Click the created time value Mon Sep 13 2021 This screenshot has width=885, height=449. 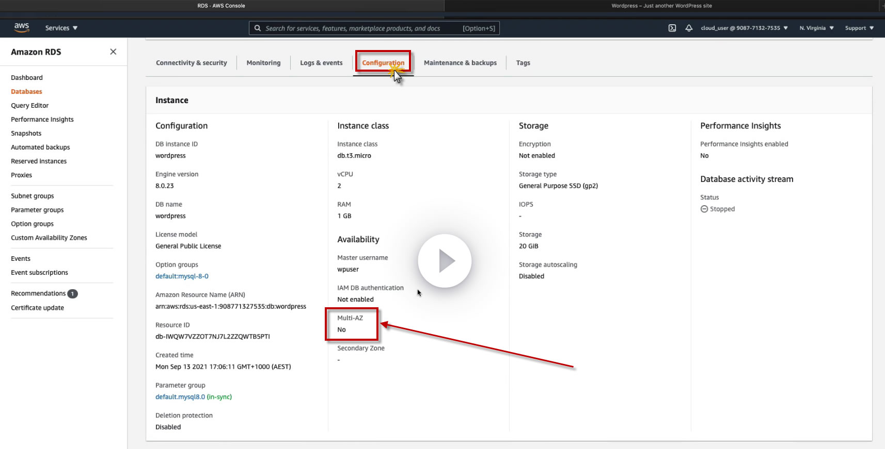223,367
